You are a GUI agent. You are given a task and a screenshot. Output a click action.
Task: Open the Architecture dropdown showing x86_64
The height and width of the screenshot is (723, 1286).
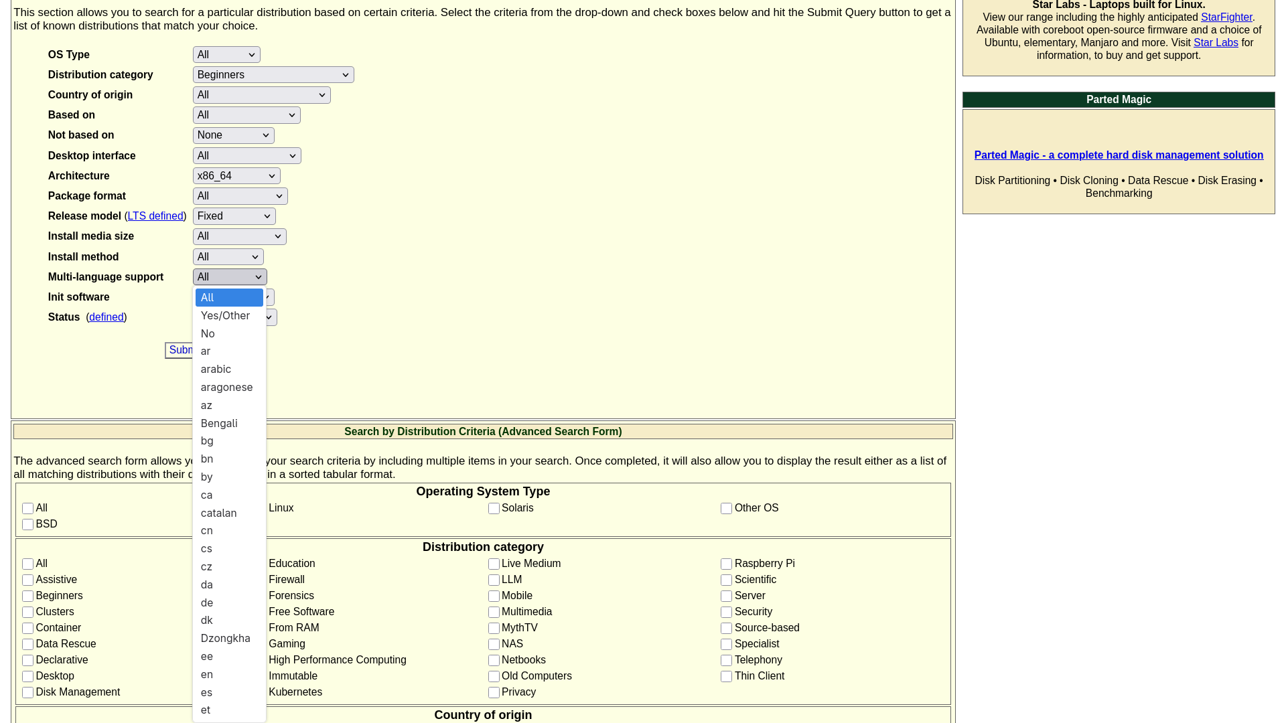tap(236, 175)
